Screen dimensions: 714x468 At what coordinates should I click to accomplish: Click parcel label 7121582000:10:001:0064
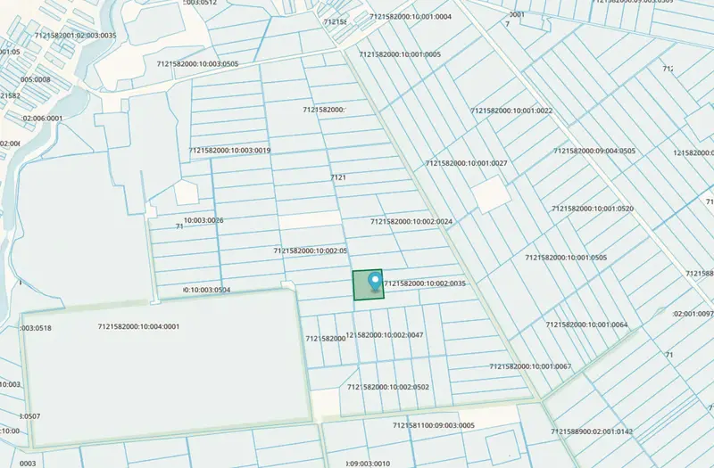[586, 324]
